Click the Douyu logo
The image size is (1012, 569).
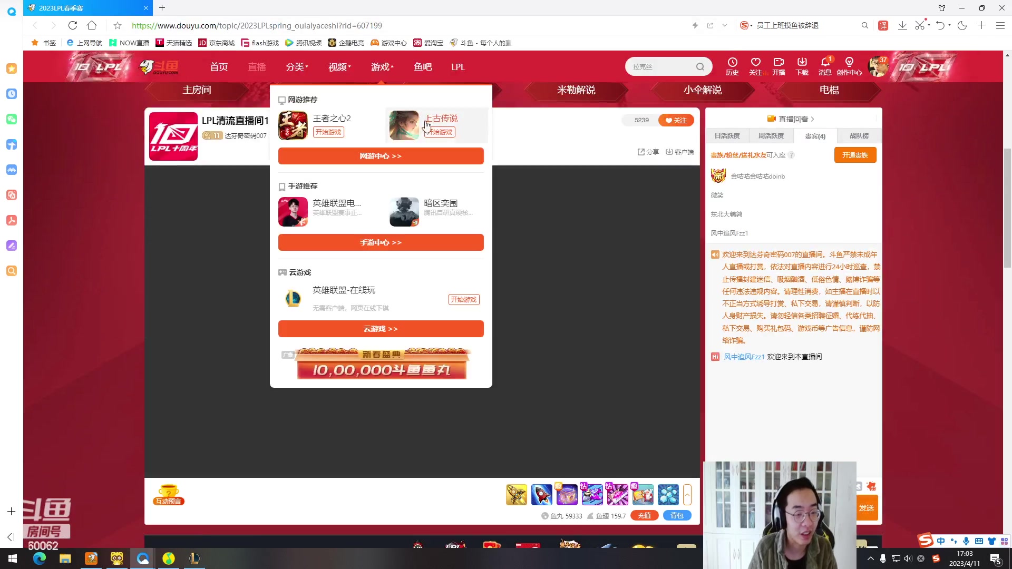(x=159, y=67)
